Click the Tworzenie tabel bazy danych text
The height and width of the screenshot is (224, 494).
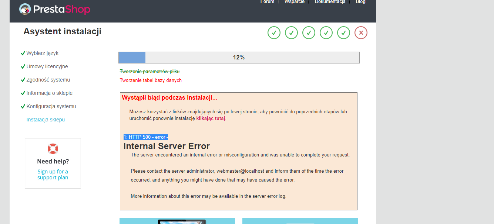(x=151, y=80)
